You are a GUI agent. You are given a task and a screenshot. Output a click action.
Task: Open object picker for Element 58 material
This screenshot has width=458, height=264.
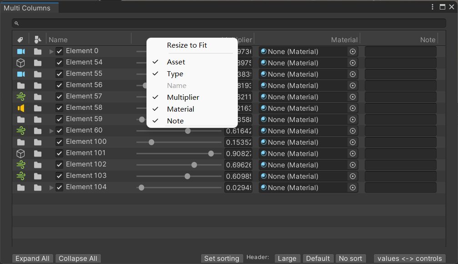click(x=352, y=108)
